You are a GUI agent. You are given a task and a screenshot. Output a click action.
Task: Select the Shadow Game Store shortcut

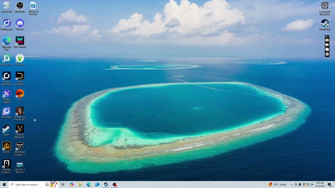(7, 78)
